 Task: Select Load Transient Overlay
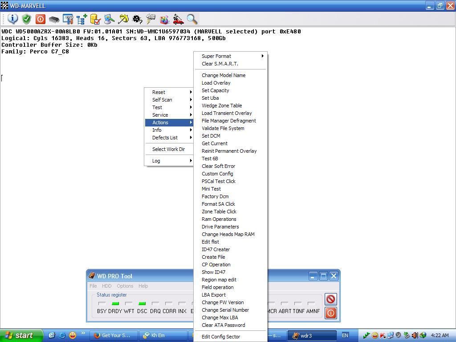click(231, 113)
